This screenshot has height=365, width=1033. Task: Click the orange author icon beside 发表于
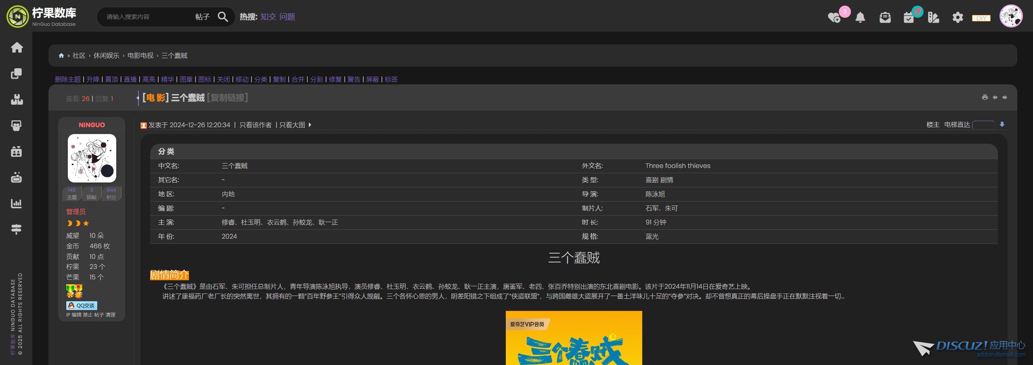143,125
